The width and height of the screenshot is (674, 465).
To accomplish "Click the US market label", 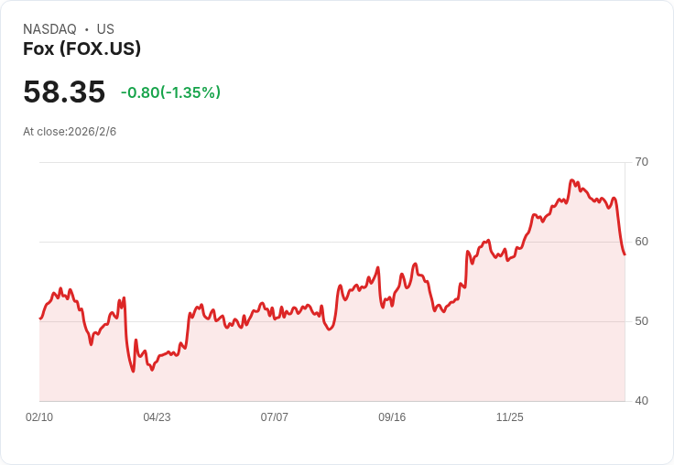I will pos(105,29).
